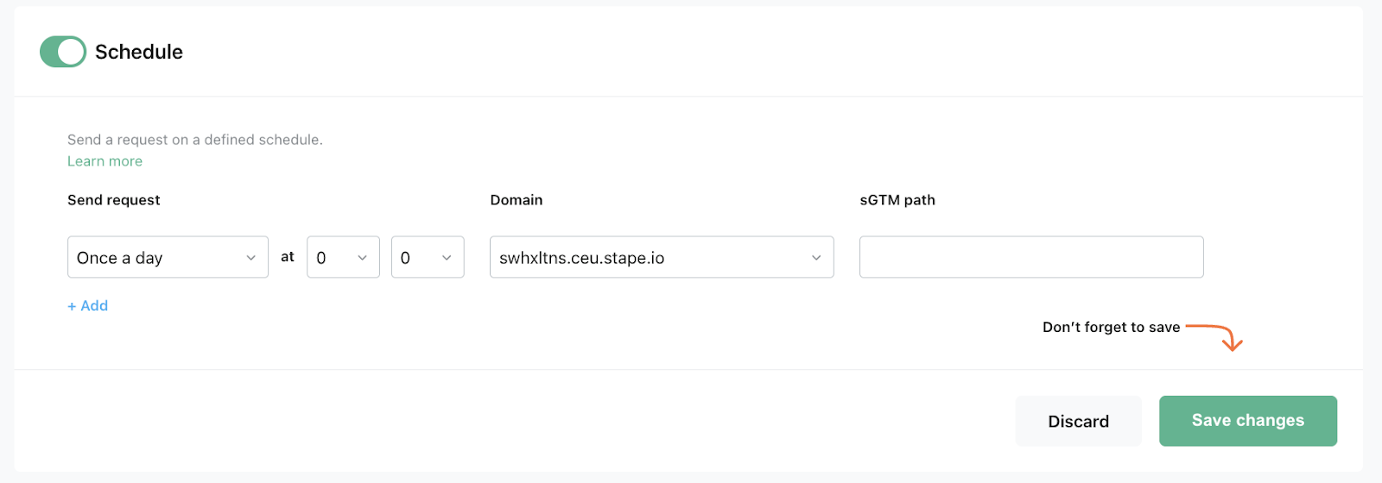Screen dimensions: 1382x483
Task: Click the chevron in the Domain dropdown
Action: pyautogui.click(x=816, y=258)
